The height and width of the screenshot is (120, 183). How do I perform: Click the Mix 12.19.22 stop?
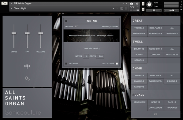[172, 55]
